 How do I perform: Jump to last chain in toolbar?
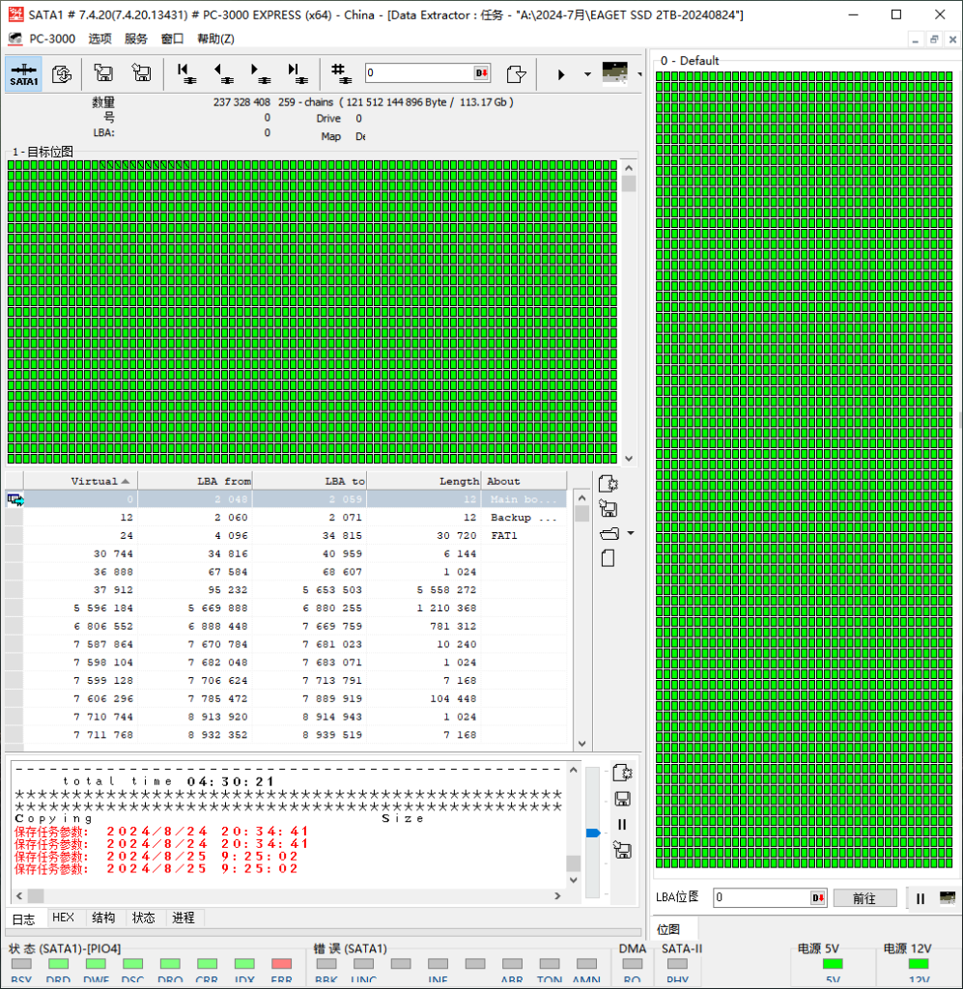coord(297,73)
